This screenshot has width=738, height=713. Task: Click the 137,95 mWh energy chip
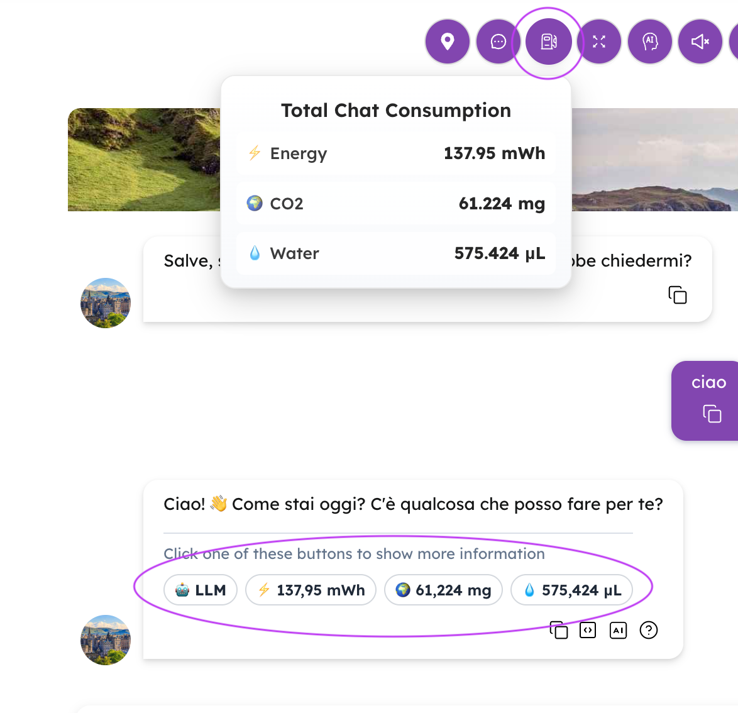click(x=311, y=590)
